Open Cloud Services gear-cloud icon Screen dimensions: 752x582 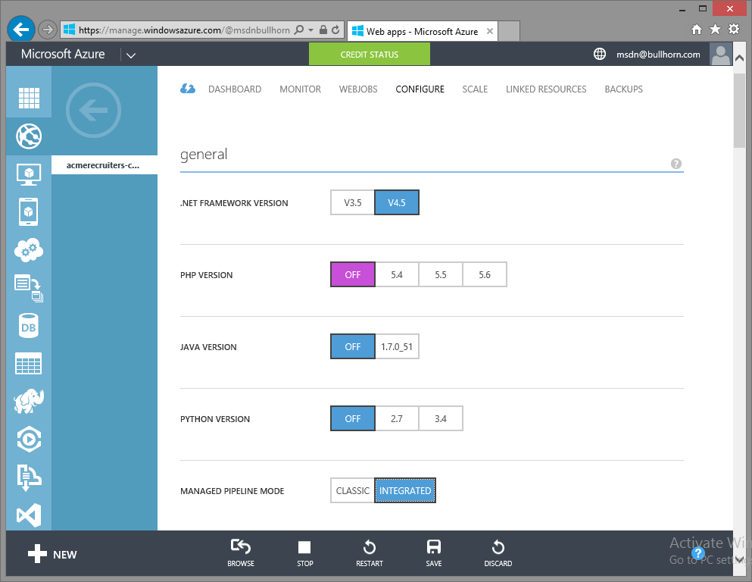pos(29,250)
